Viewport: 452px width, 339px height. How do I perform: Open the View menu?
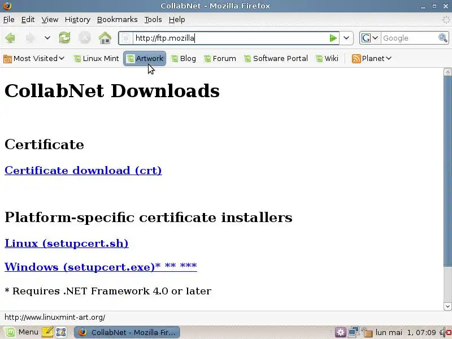pos(50,20)
